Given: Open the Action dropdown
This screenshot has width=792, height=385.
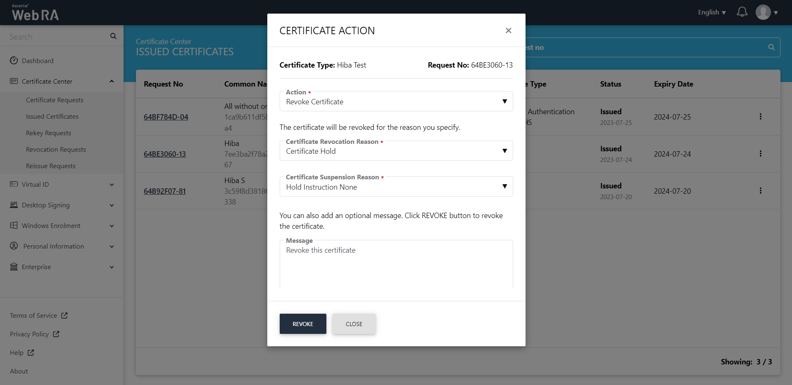Looking at the screenshot, I should [396, 101].
